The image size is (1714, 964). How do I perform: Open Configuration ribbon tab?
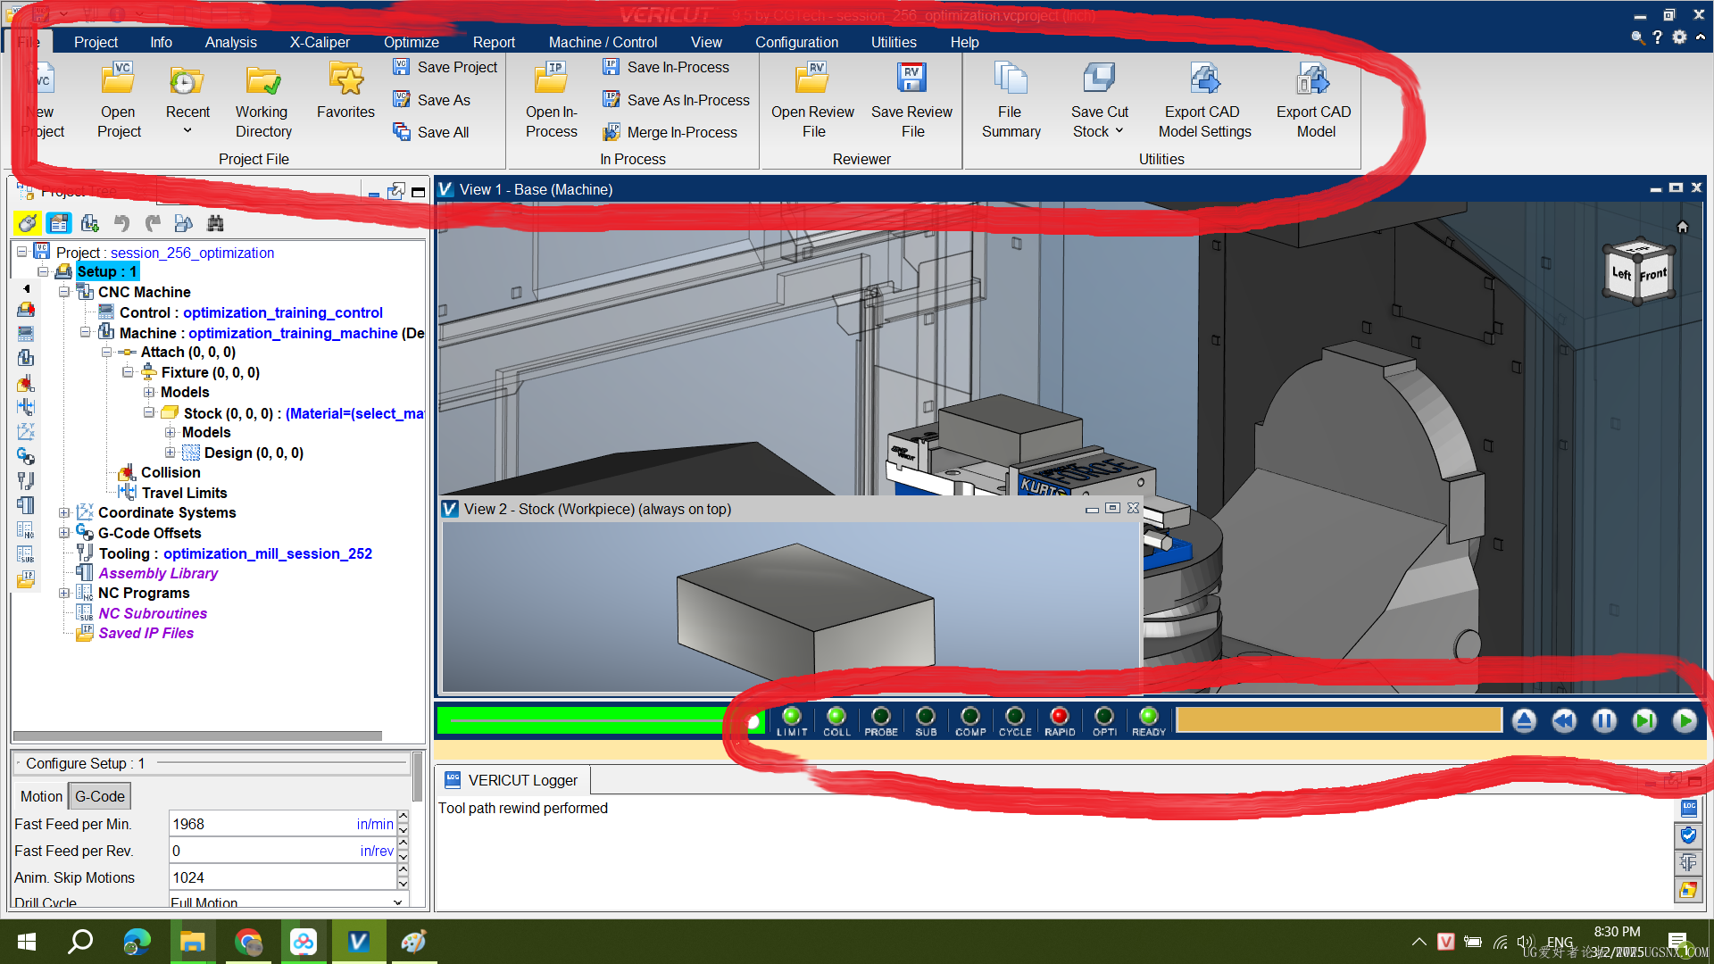coord(796,42)
